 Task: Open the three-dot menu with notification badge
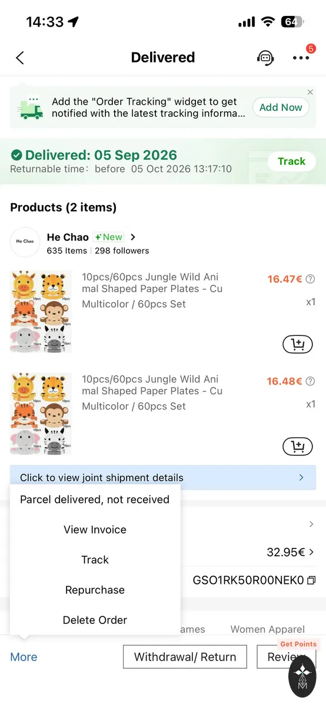(x=301, y=57)
